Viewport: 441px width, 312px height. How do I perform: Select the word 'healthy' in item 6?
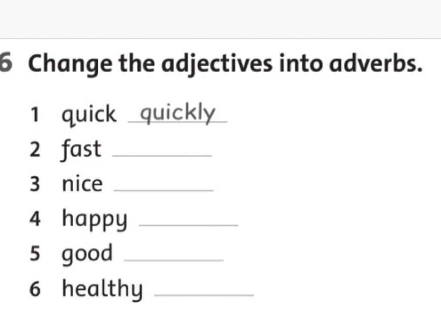tap(102, 289)
